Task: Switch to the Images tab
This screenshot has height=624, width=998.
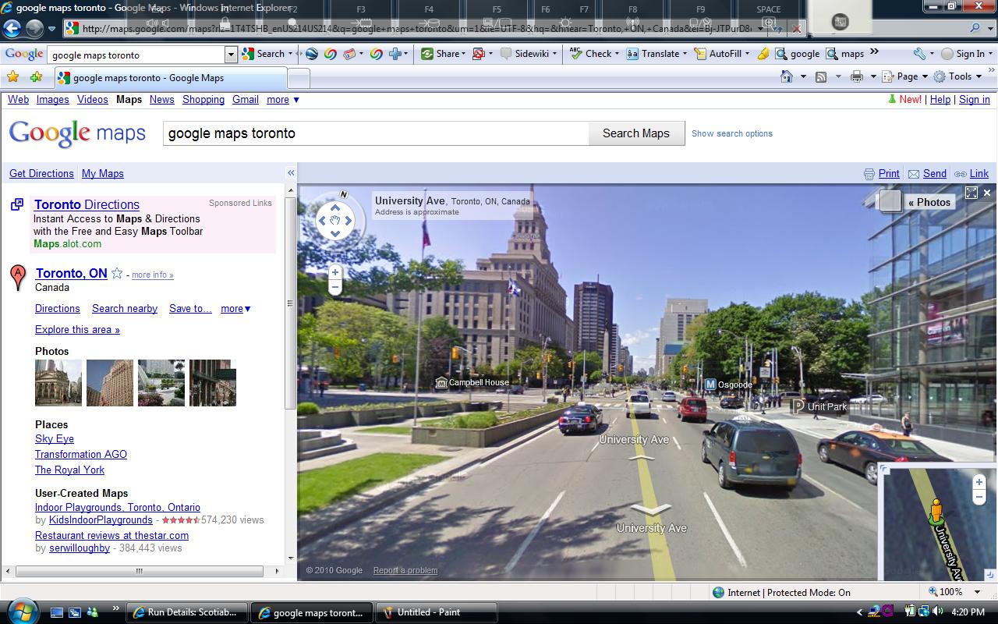Action: 52,100
